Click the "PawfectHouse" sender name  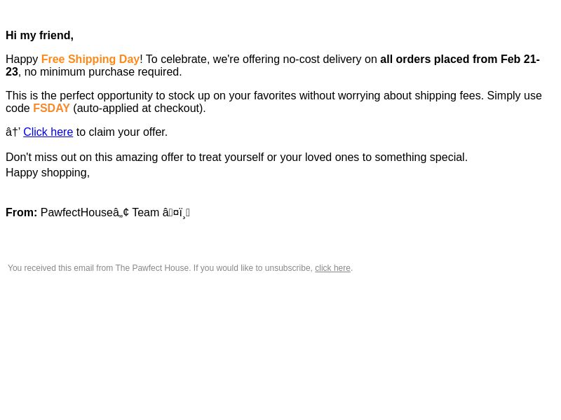pyautogui.click(x=76, y=213)
